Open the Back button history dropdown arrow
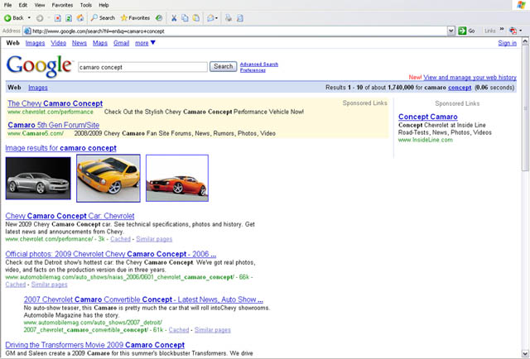The height and width of the screenshot is (359, 530). click(x=31, y=17)
